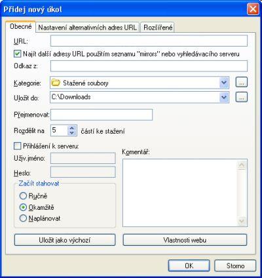The height and width of the screenshot is (278, 262).
Task: Cancel with the Storno button
Action: coord(235,266)
